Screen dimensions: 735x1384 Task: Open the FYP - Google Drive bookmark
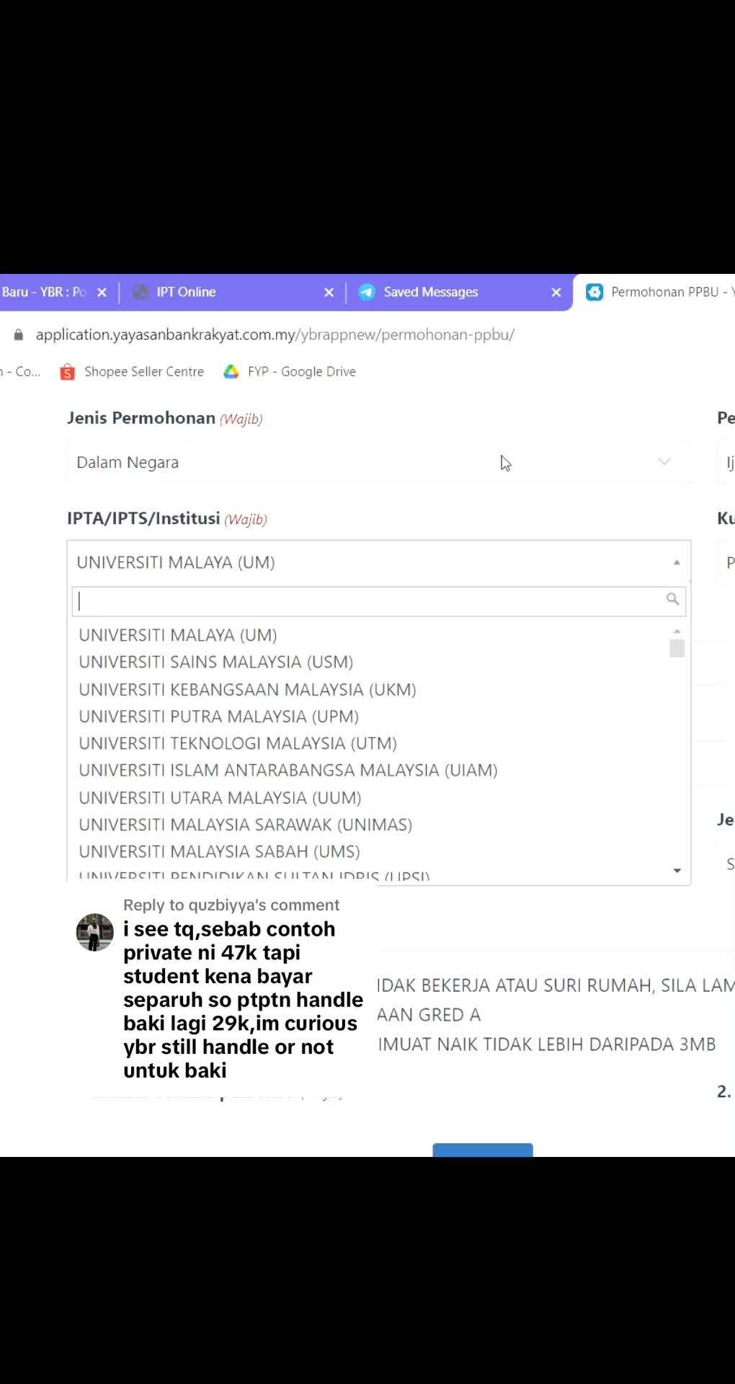pos(290,372)
